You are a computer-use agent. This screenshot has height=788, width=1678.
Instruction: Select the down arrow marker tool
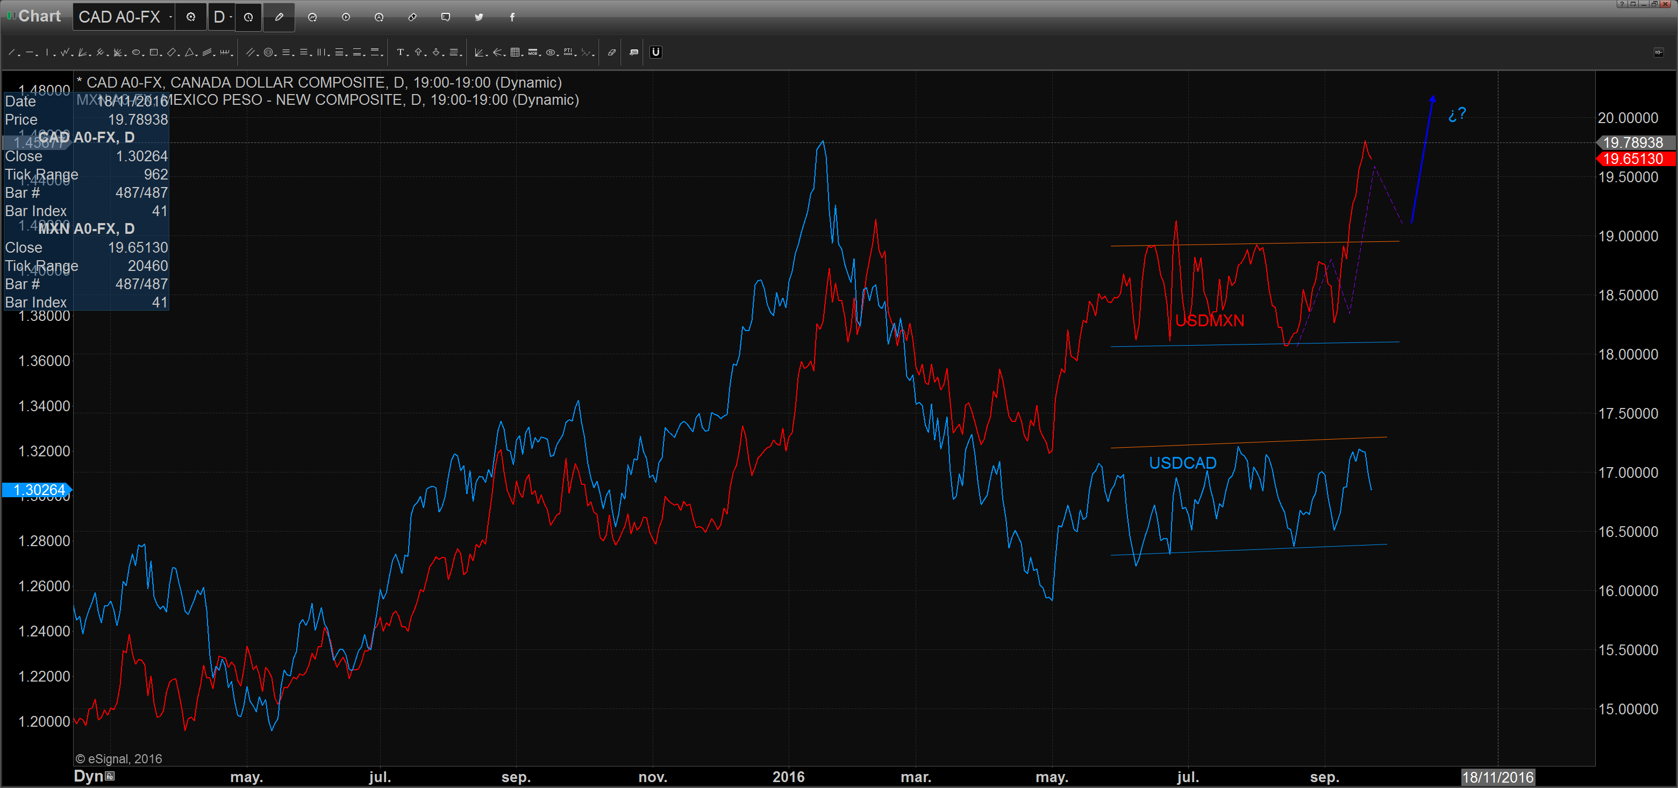437,52
